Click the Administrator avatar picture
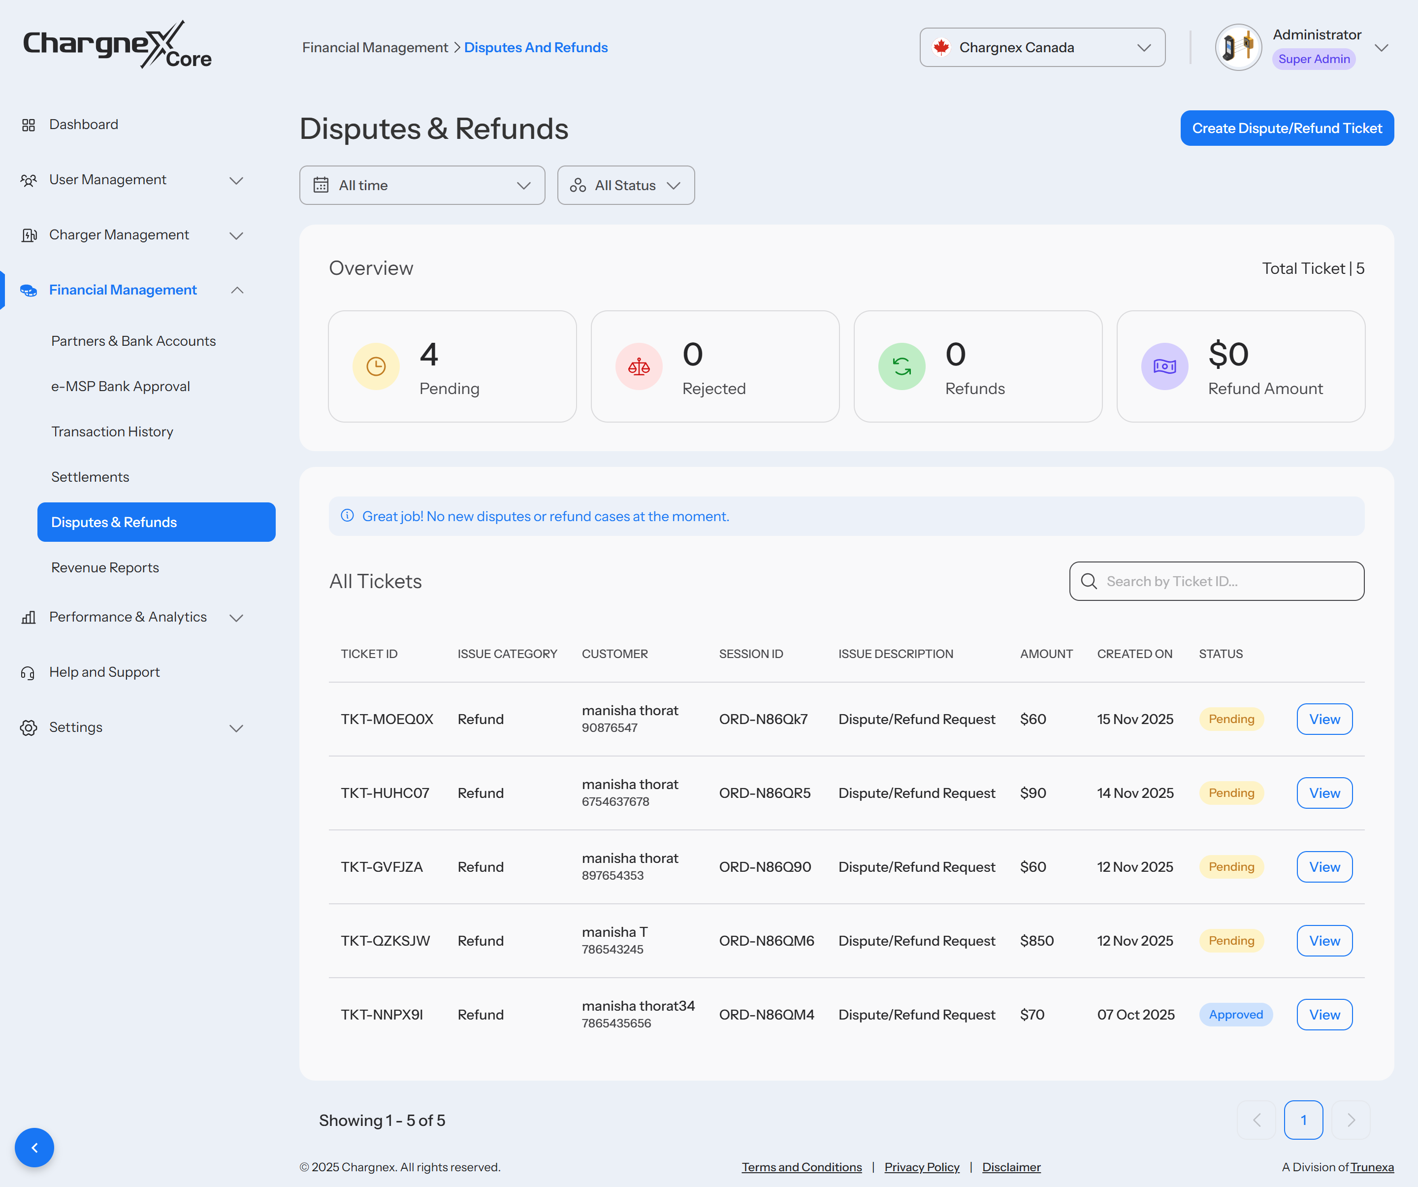This screenshot has width=1418, height=1187. [1238, 47]
